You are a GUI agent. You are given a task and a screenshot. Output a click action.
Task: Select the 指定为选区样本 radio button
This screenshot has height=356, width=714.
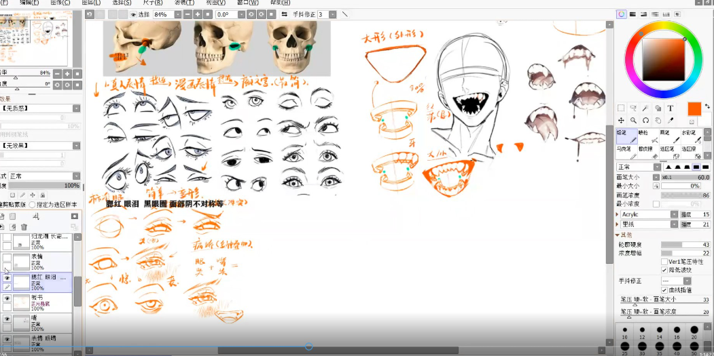[x=32, y=205]
